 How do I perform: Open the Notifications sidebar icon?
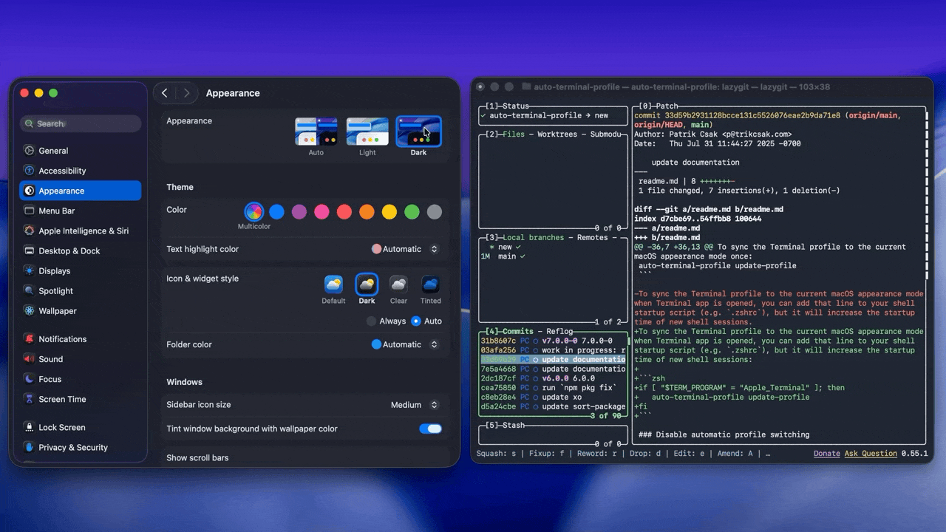click(x=29, y=339)
